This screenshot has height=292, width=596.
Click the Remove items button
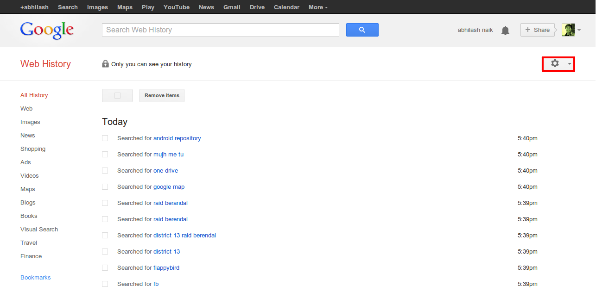point(162,95)
